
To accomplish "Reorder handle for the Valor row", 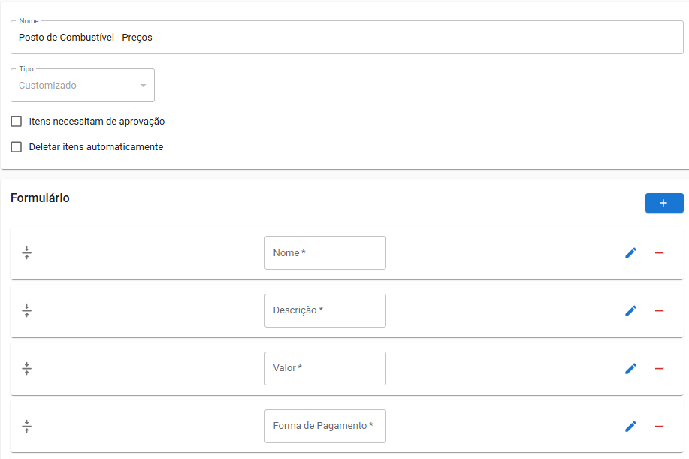I will [x=27, y=369].
